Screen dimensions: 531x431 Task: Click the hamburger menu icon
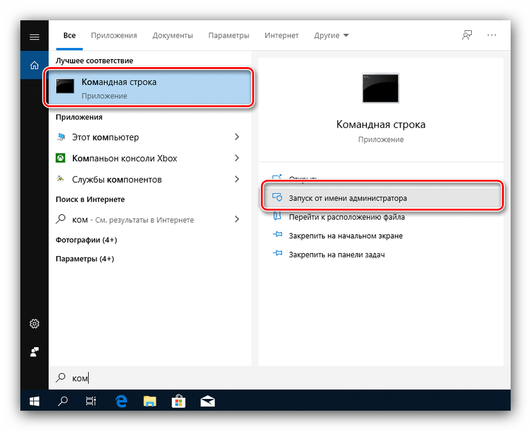coord(35,36)
